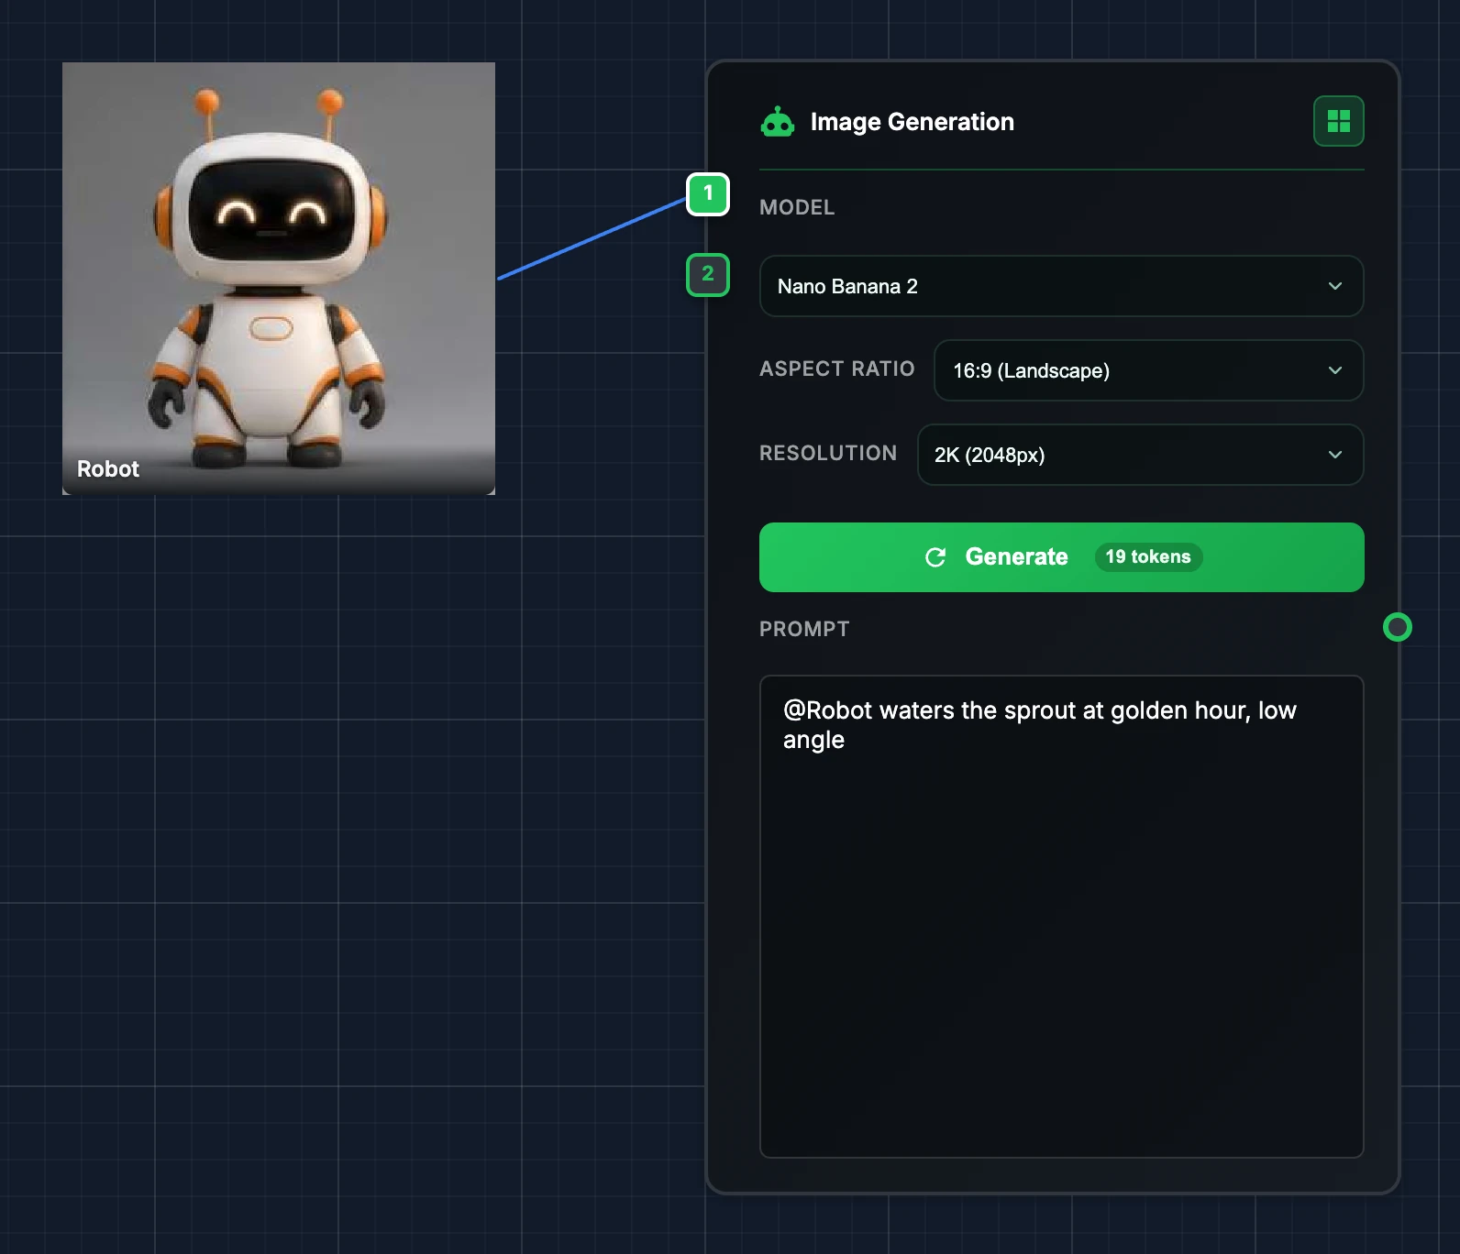Click the green grid layout icon
The height and width of the screenshot is (1254, 1460).
tap(1338, 121)
